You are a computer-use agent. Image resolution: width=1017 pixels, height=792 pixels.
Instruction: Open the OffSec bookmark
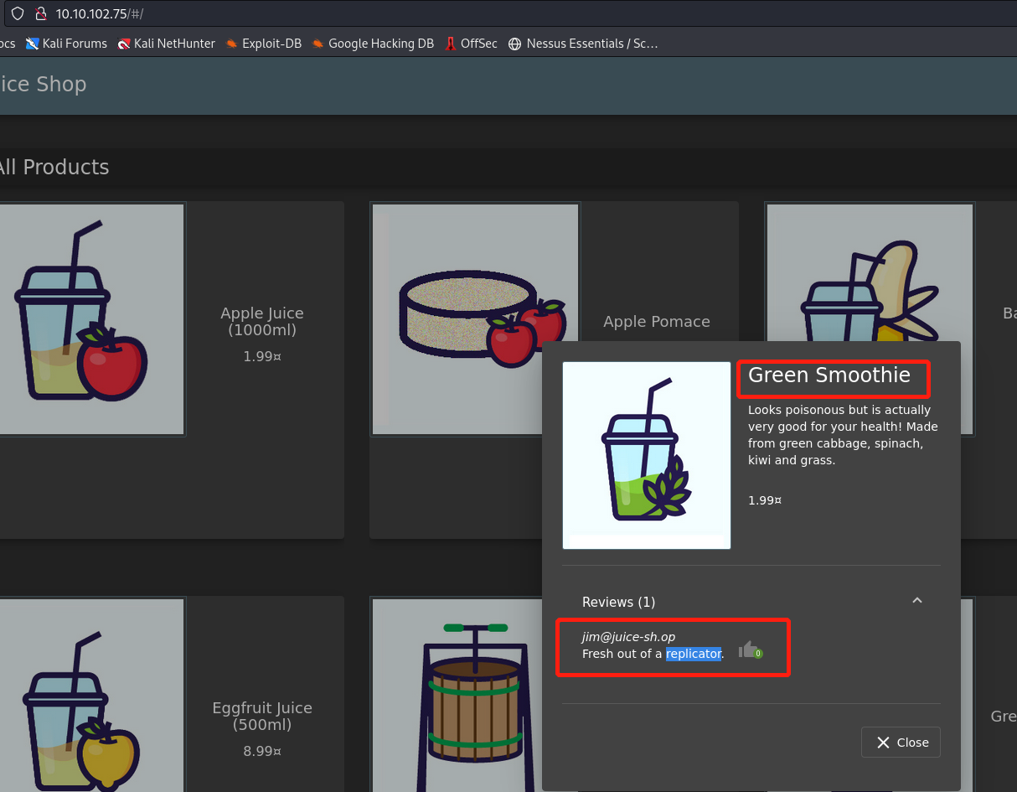[x=471, y=44]
